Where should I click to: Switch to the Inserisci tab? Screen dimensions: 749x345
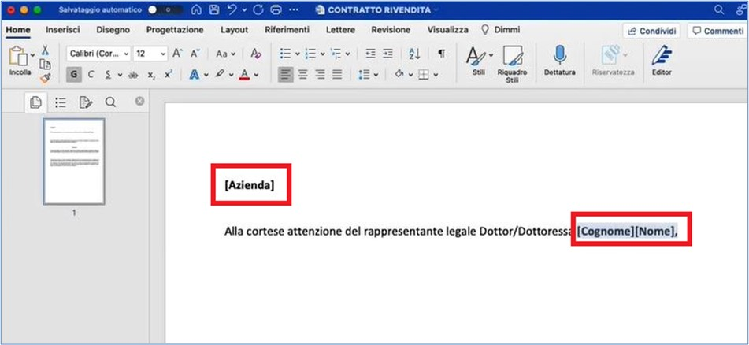tap(62, 30)
